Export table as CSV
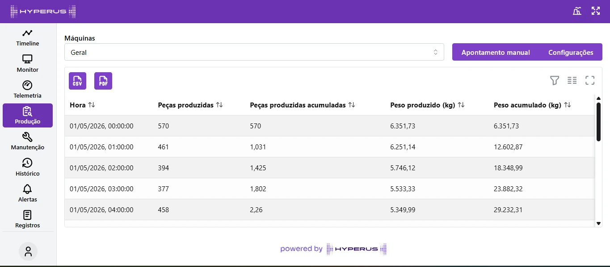 tap(77, 81)
